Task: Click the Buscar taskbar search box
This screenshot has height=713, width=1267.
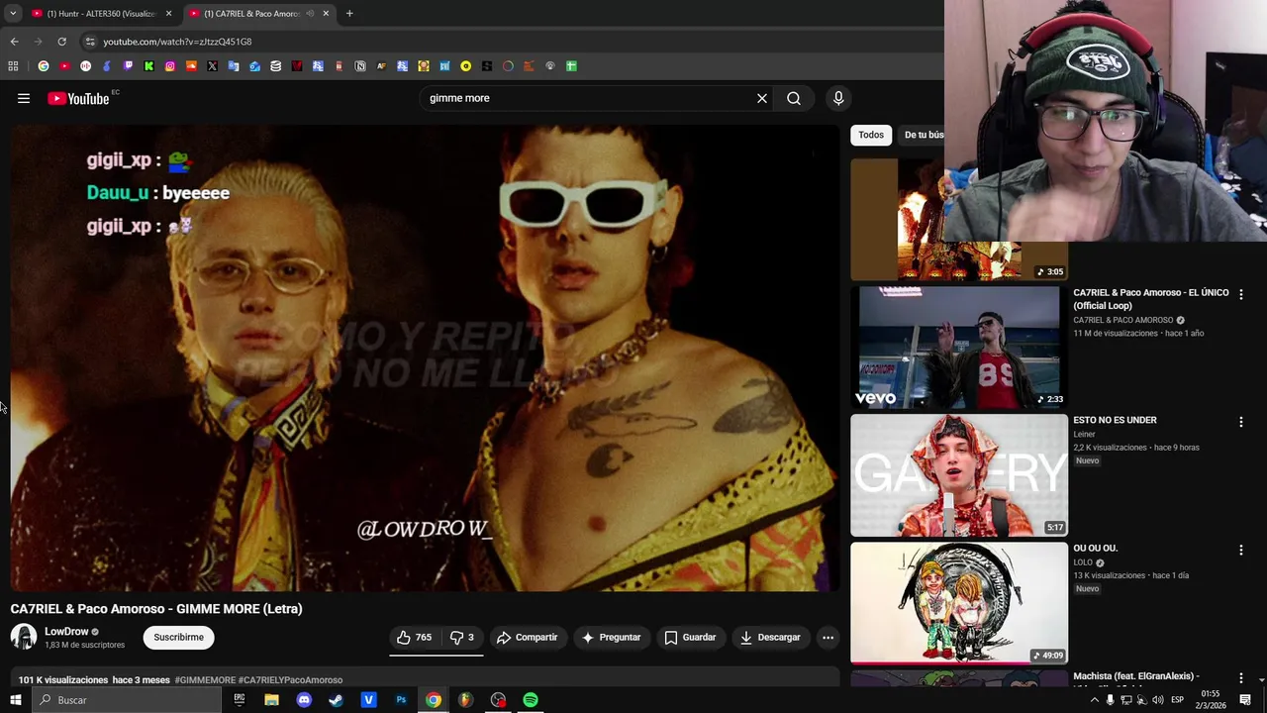Action: click(x=126, y=700)
